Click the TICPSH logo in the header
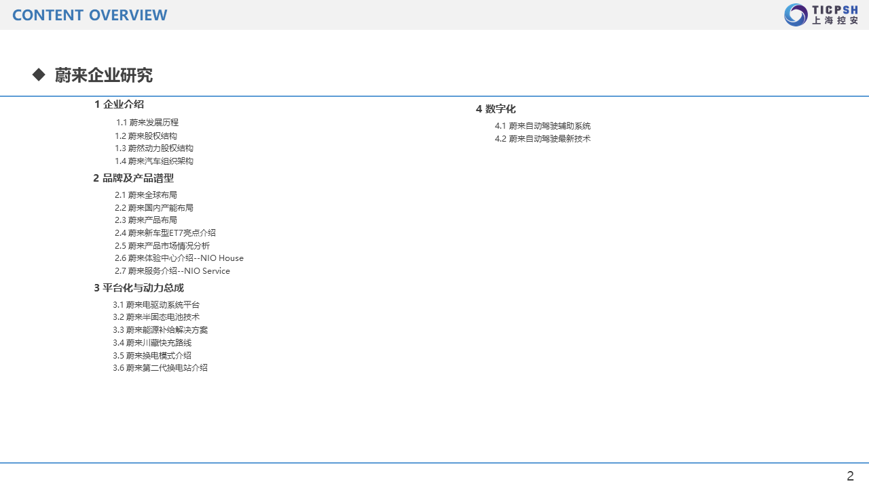The height and width of the screenshot is (488, 869). point(821,15)
